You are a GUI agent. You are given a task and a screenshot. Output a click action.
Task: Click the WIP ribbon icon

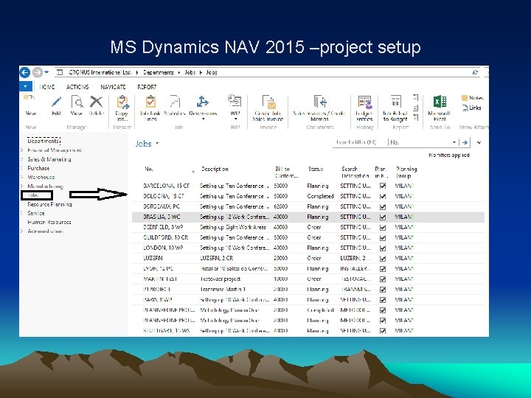coord(235,101)
